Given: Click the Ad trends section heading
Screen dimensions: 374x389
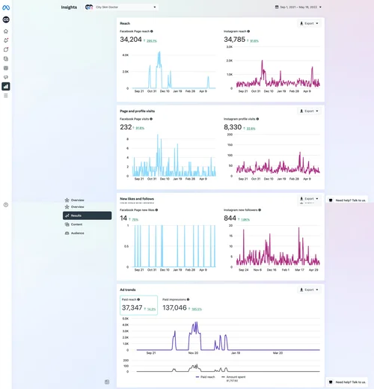Looking at the screenshot, I should (128, 290).
